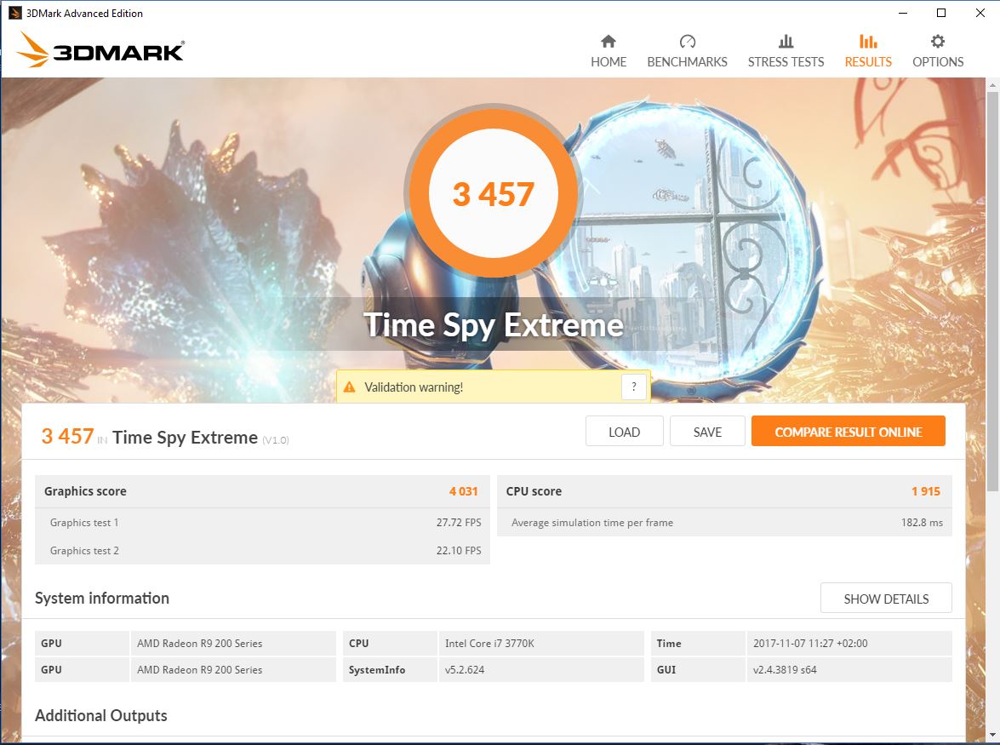1000x745 pixels.
Task: Click the Graphics score value 4 031
Action: tap(463, 491)
